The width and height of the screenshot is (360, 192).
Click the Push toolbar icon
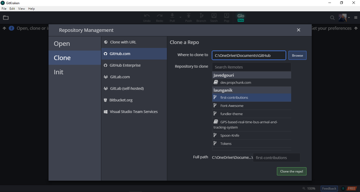(x=189, y=18)
